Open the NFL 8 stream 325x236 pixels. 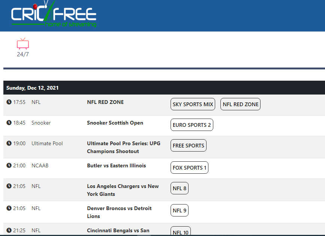[x=180, y=188]
